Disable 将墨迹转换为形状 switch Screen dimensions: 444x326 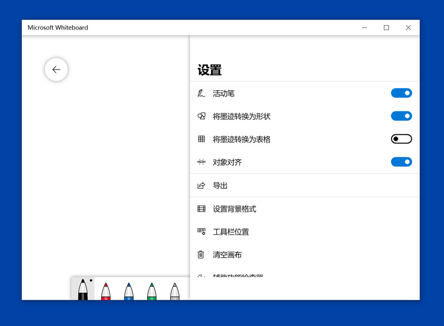tap(401, 116)
